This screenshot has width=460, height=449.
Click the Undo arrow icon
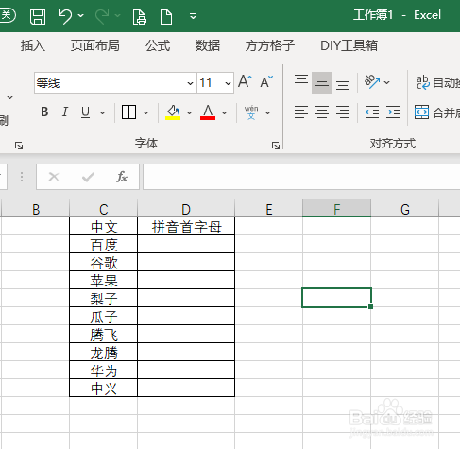[x=65, y=16]
